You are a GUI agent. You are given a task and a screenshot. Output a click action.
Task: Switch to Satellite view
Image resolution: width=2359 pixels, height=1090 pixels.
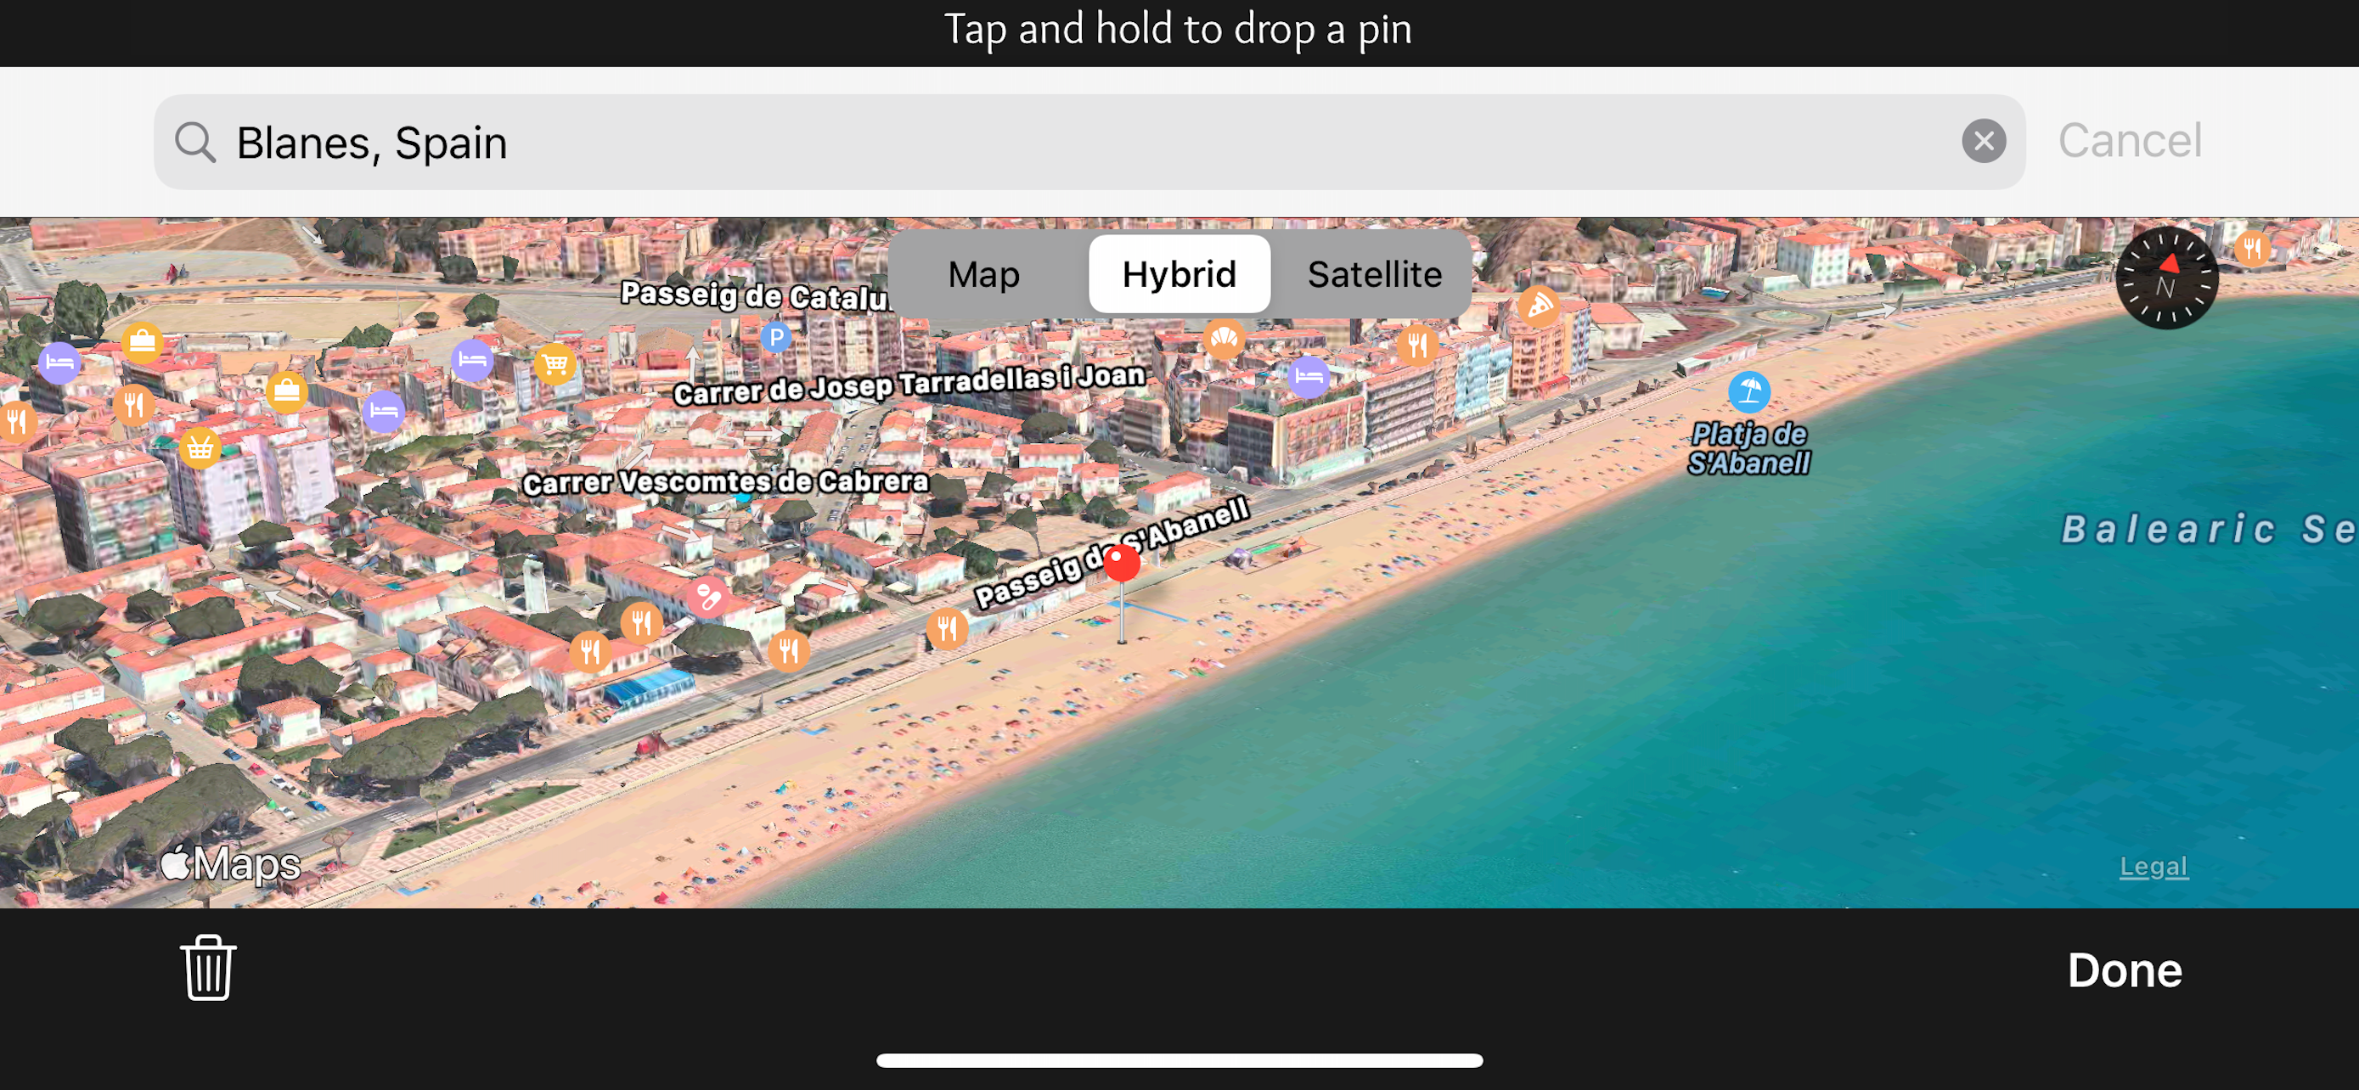tap(1374, 274)
